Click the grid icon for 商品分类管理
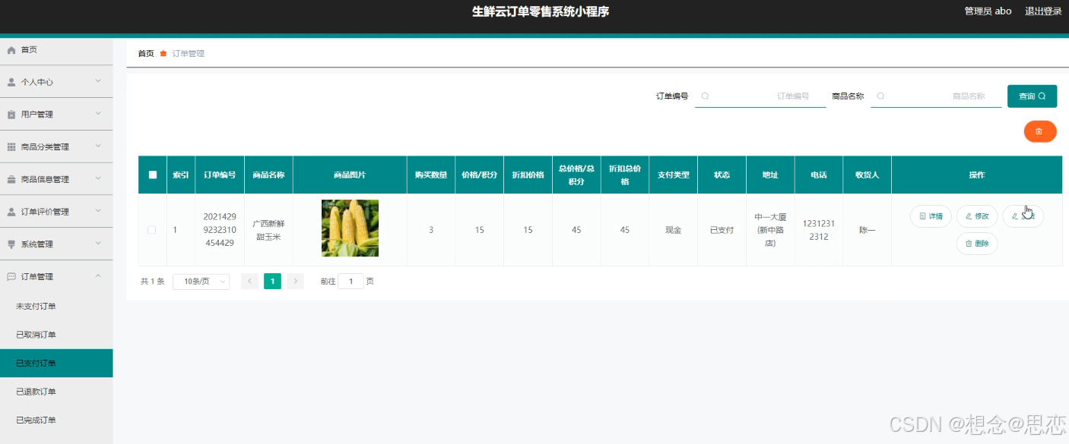Screen dimensions: 1069x444 [x=11, y=147]
